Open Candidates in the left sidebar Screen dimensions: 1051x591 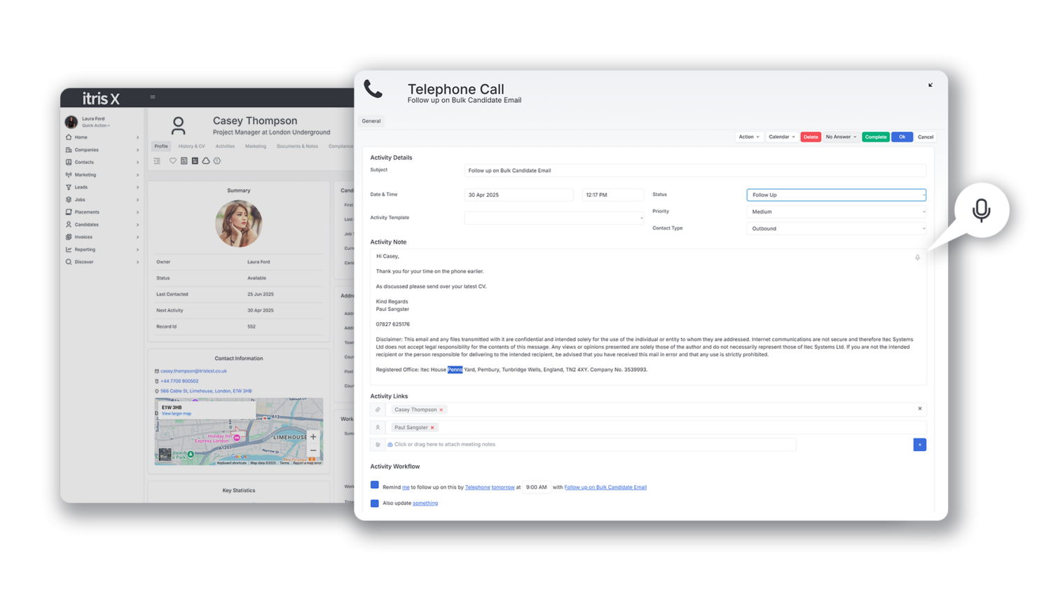(x=87, y=225)
